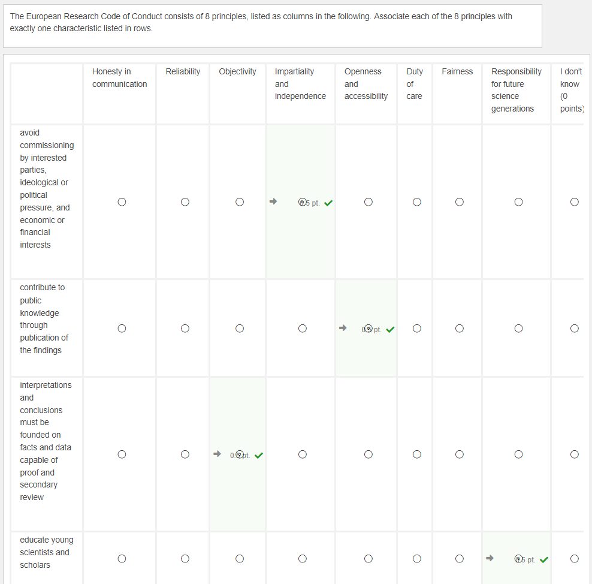Choose Responsibility for future science generations for the interpretations row
Image resolution: width=592 pixels, height=584 pixels.
pos(518,454)
